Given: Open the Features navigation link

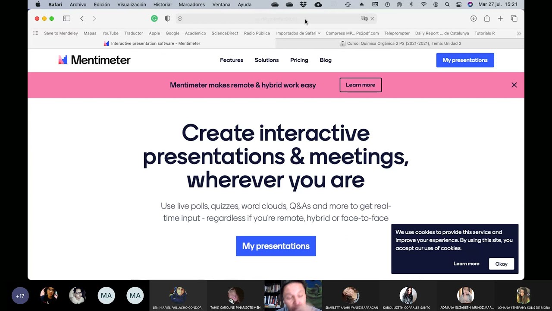Looking at the screenshot, I should pos(232,60).
